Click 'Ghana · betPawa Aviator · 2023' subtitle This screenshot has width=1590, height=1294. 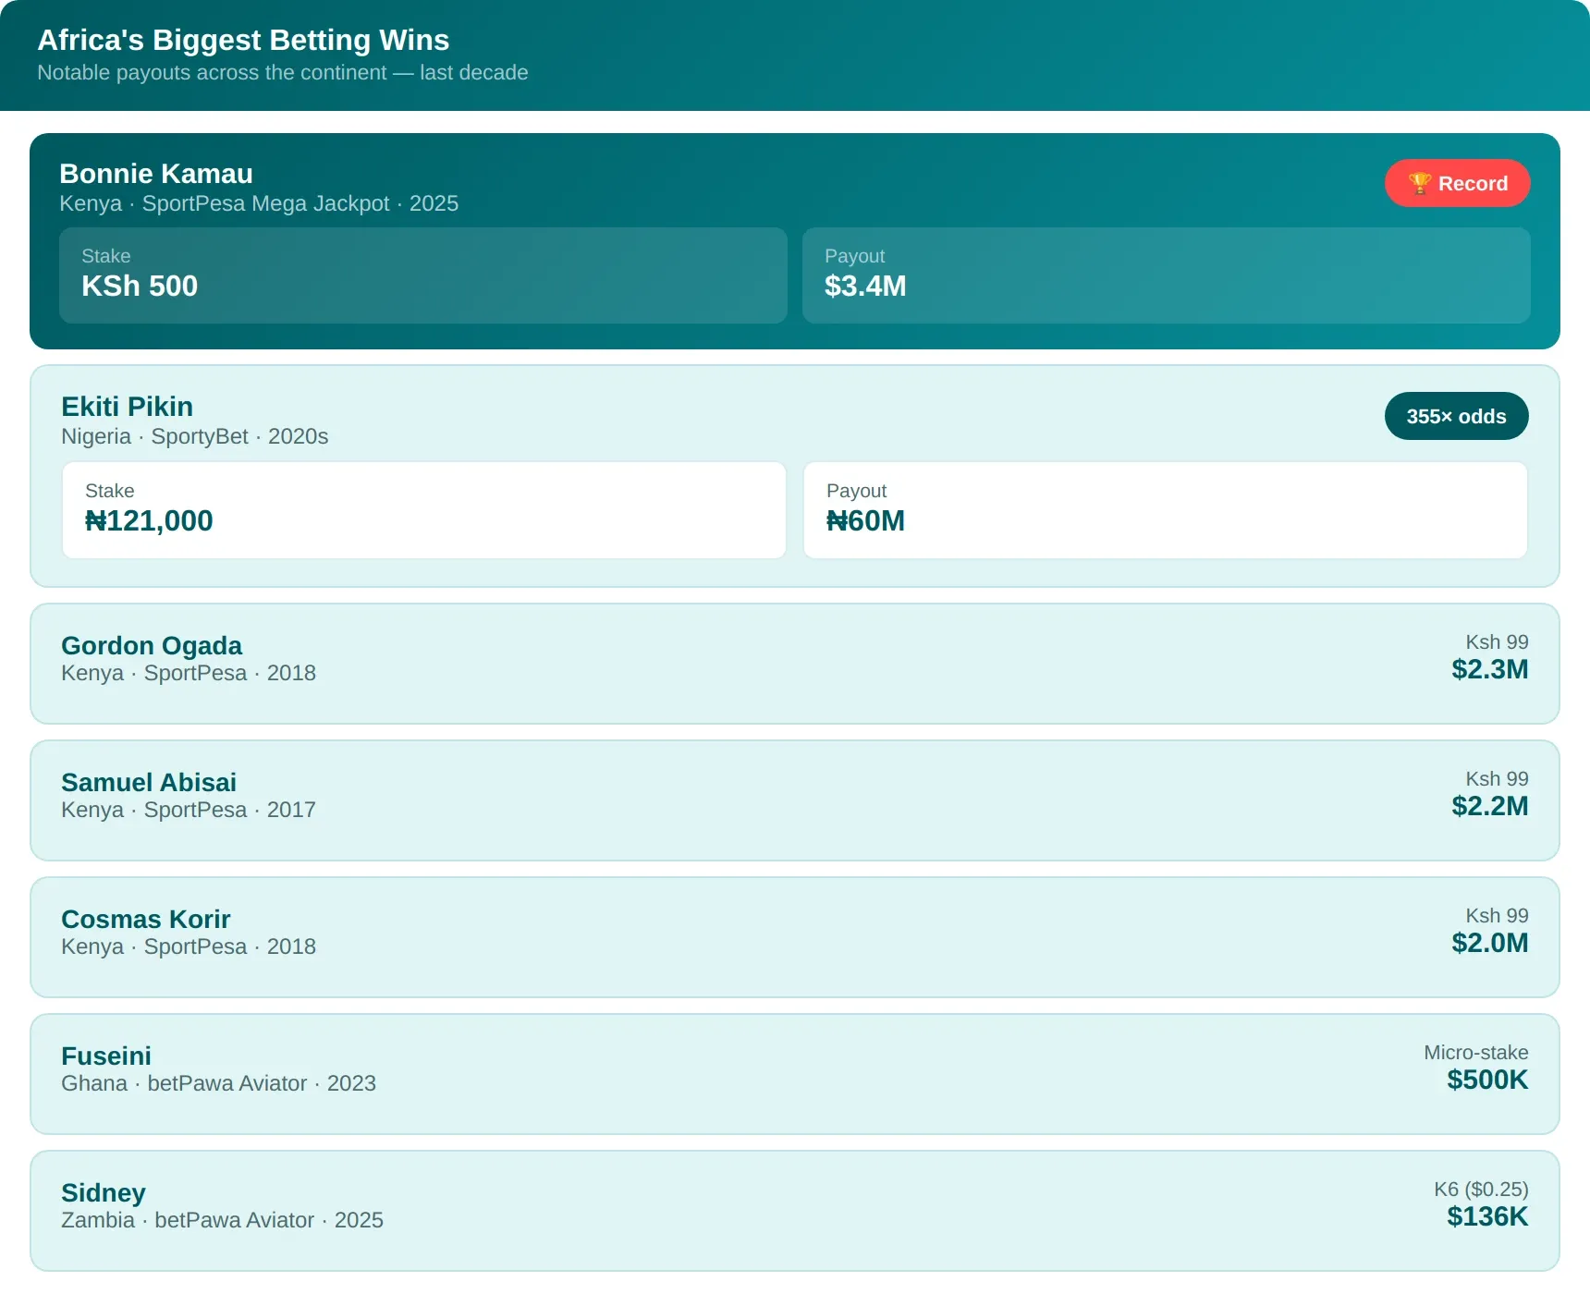pyautogui.click(x=218, y=1083)
